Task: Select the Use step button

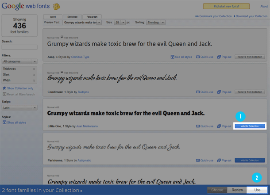Action: 257,190
